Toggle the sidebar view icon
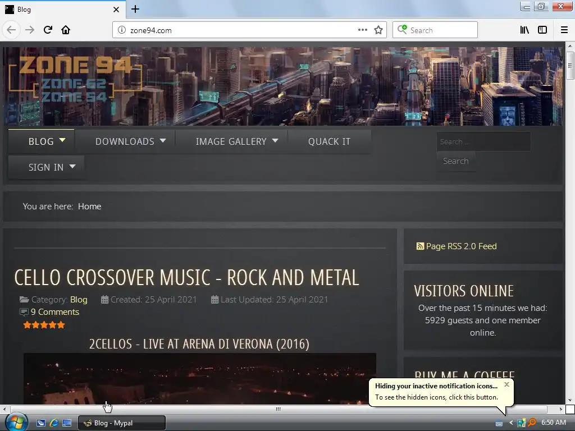This screenshot has width=575, height=431. (x=542, y=30)
